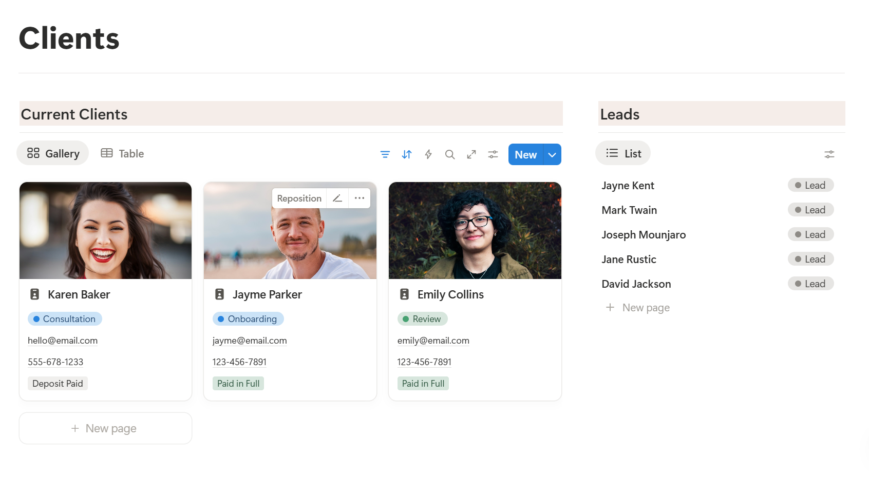
Task: Open Karen Baker's cover photo
Action: coord(105,230)
